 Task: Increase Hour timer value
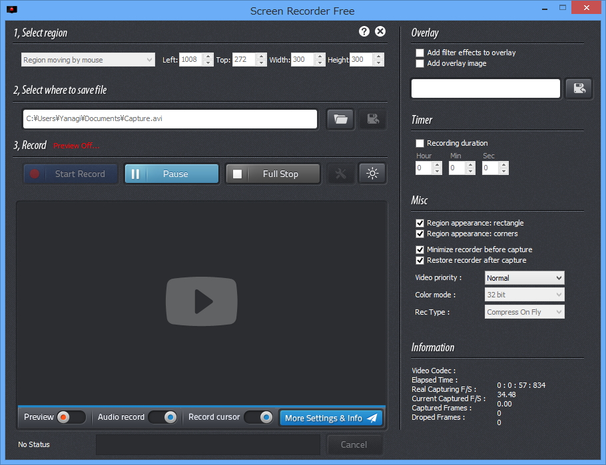tap(437, 165)
